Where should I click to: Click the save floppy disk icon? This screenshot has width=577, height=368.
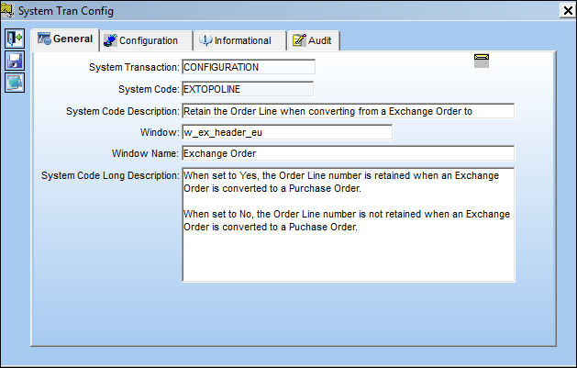pyautogui.click(x=15, y=61)
